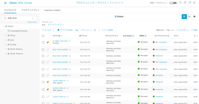199x104 pixels.
Task: Click circle icon next to BLD2-FLR2-ACCESS name
Action: pos(70,62)
